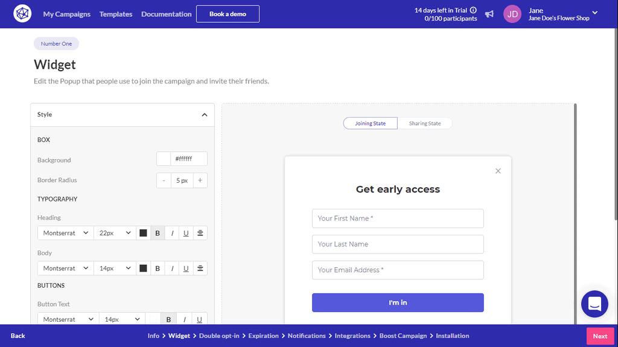Toggle underline for Body text
This screenshot has height=347, width=618.
coord(186,269)
